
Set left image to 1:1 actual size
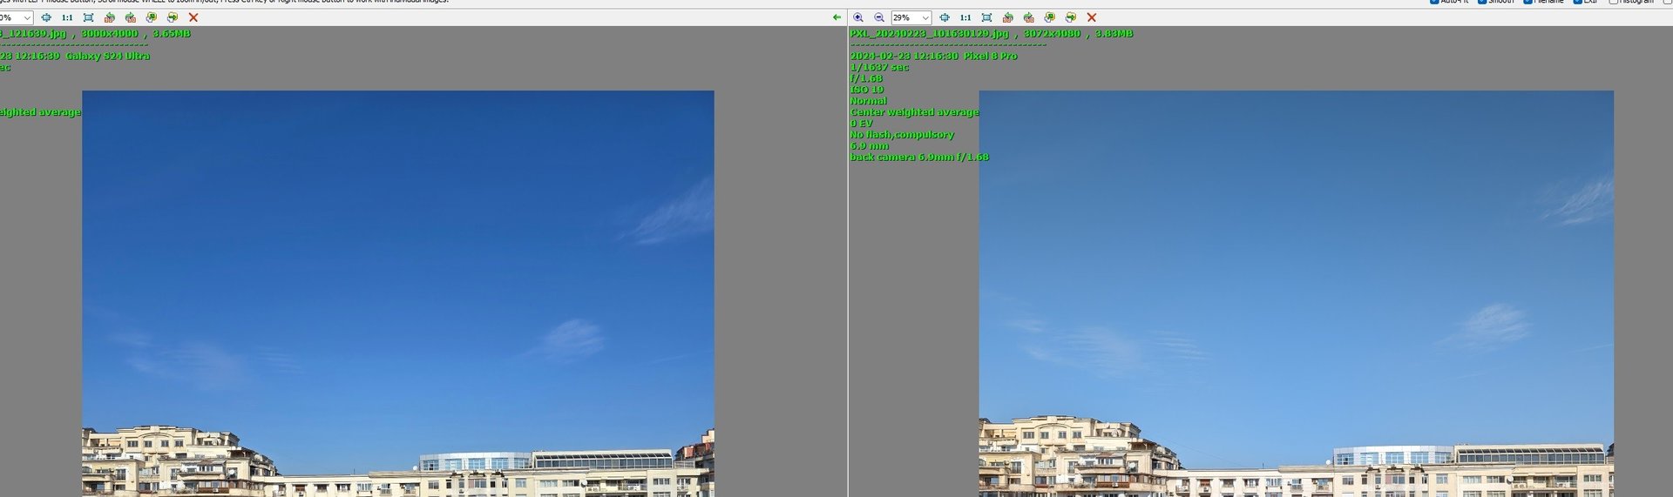point(67,17)
